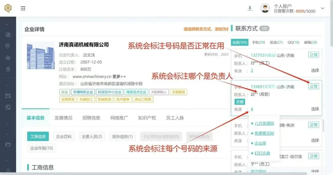
Task: Click phone number starting 1327531
Action: click(263, 55)
